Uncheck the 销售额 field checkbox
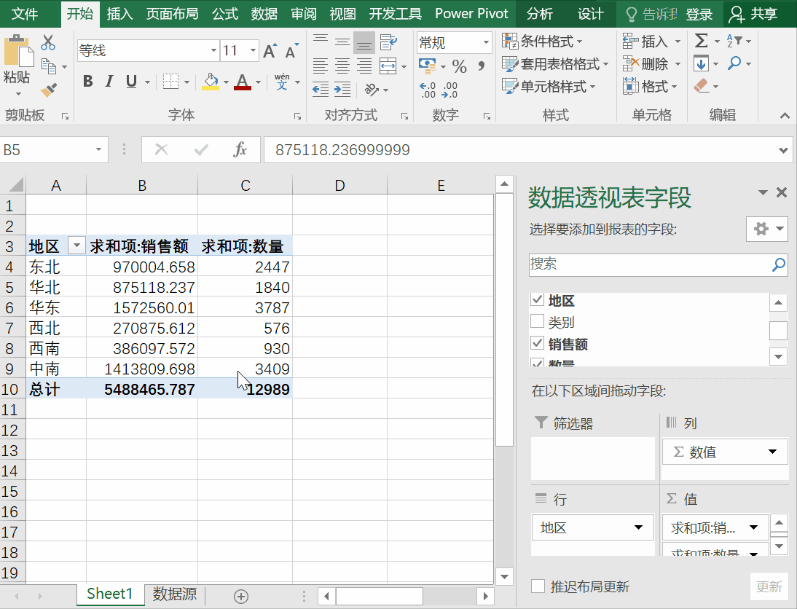 click(537, 343)
